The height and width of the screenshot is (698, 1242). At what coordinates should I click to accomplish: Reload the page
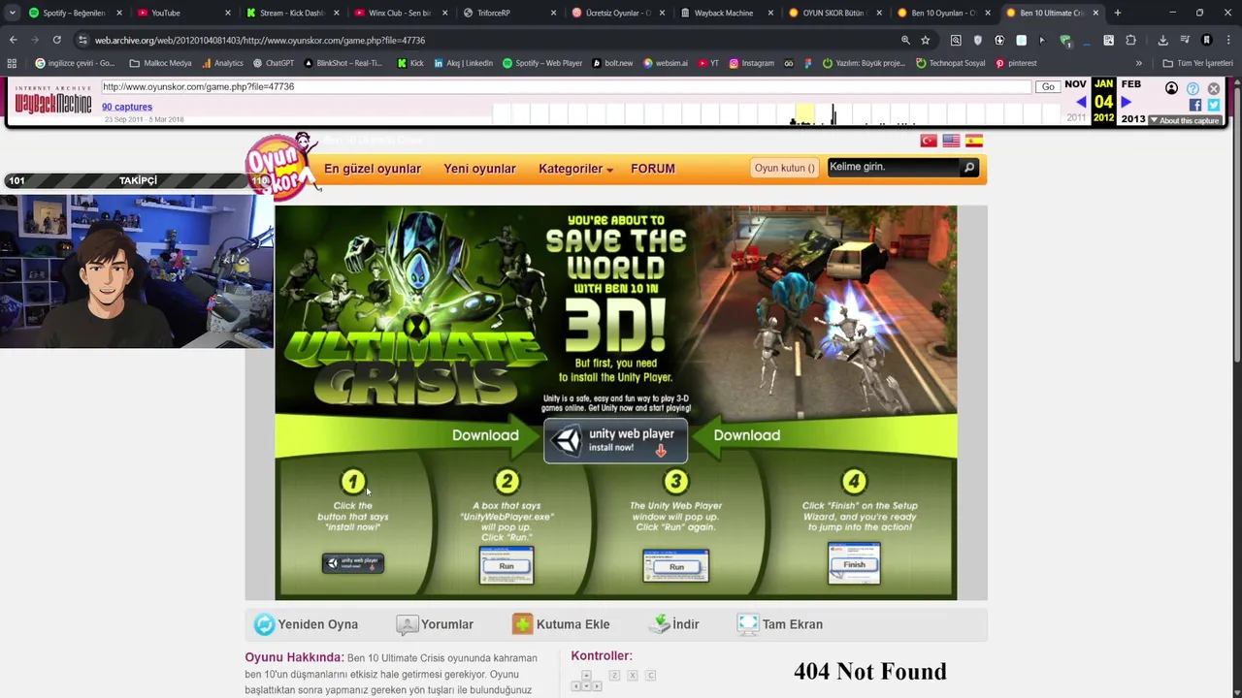coord(56,40)
